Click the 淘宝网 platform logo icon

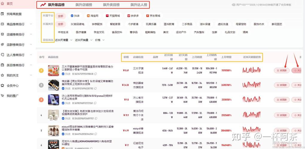(88, 16)
